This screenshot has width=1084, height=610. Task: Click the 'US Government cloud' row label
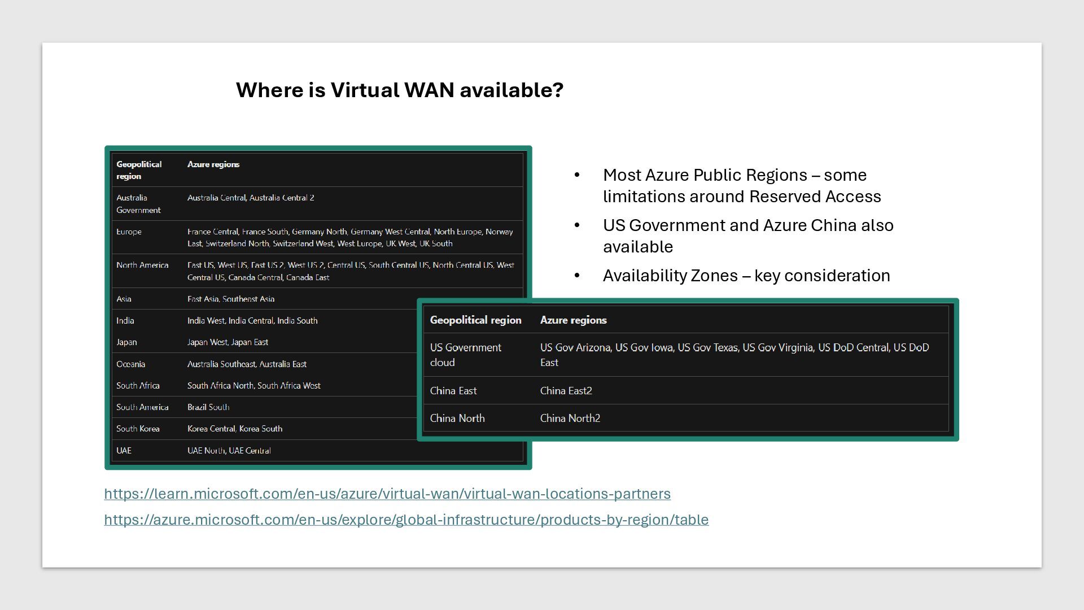pyautogui.click(x=466, y=355)
